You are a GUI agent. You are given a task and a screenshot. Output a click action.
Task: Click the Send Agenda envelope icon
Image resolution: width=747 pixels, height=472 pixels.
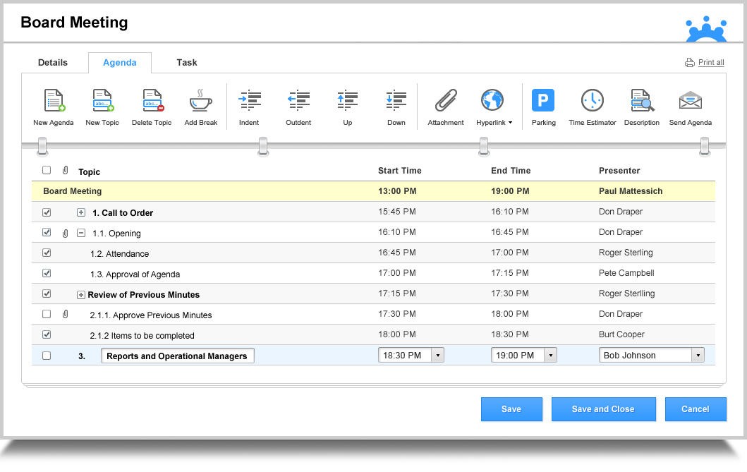[x=690, y=101]
